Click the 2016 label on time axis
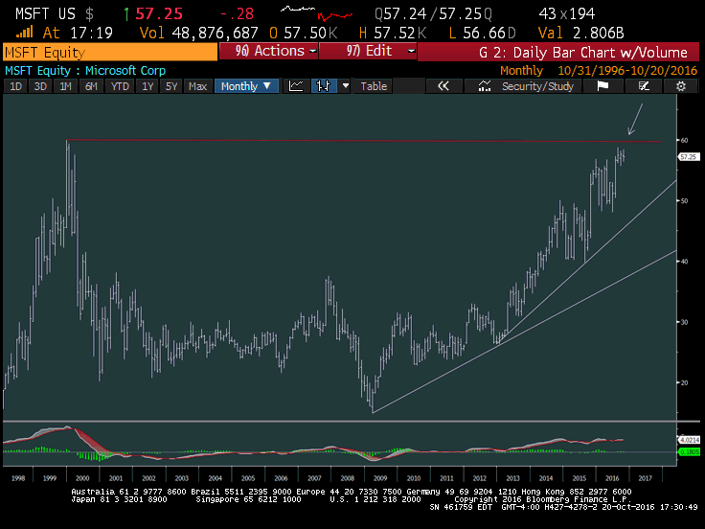The height and width of the screenshot is (529, 705). click(612, 478)
